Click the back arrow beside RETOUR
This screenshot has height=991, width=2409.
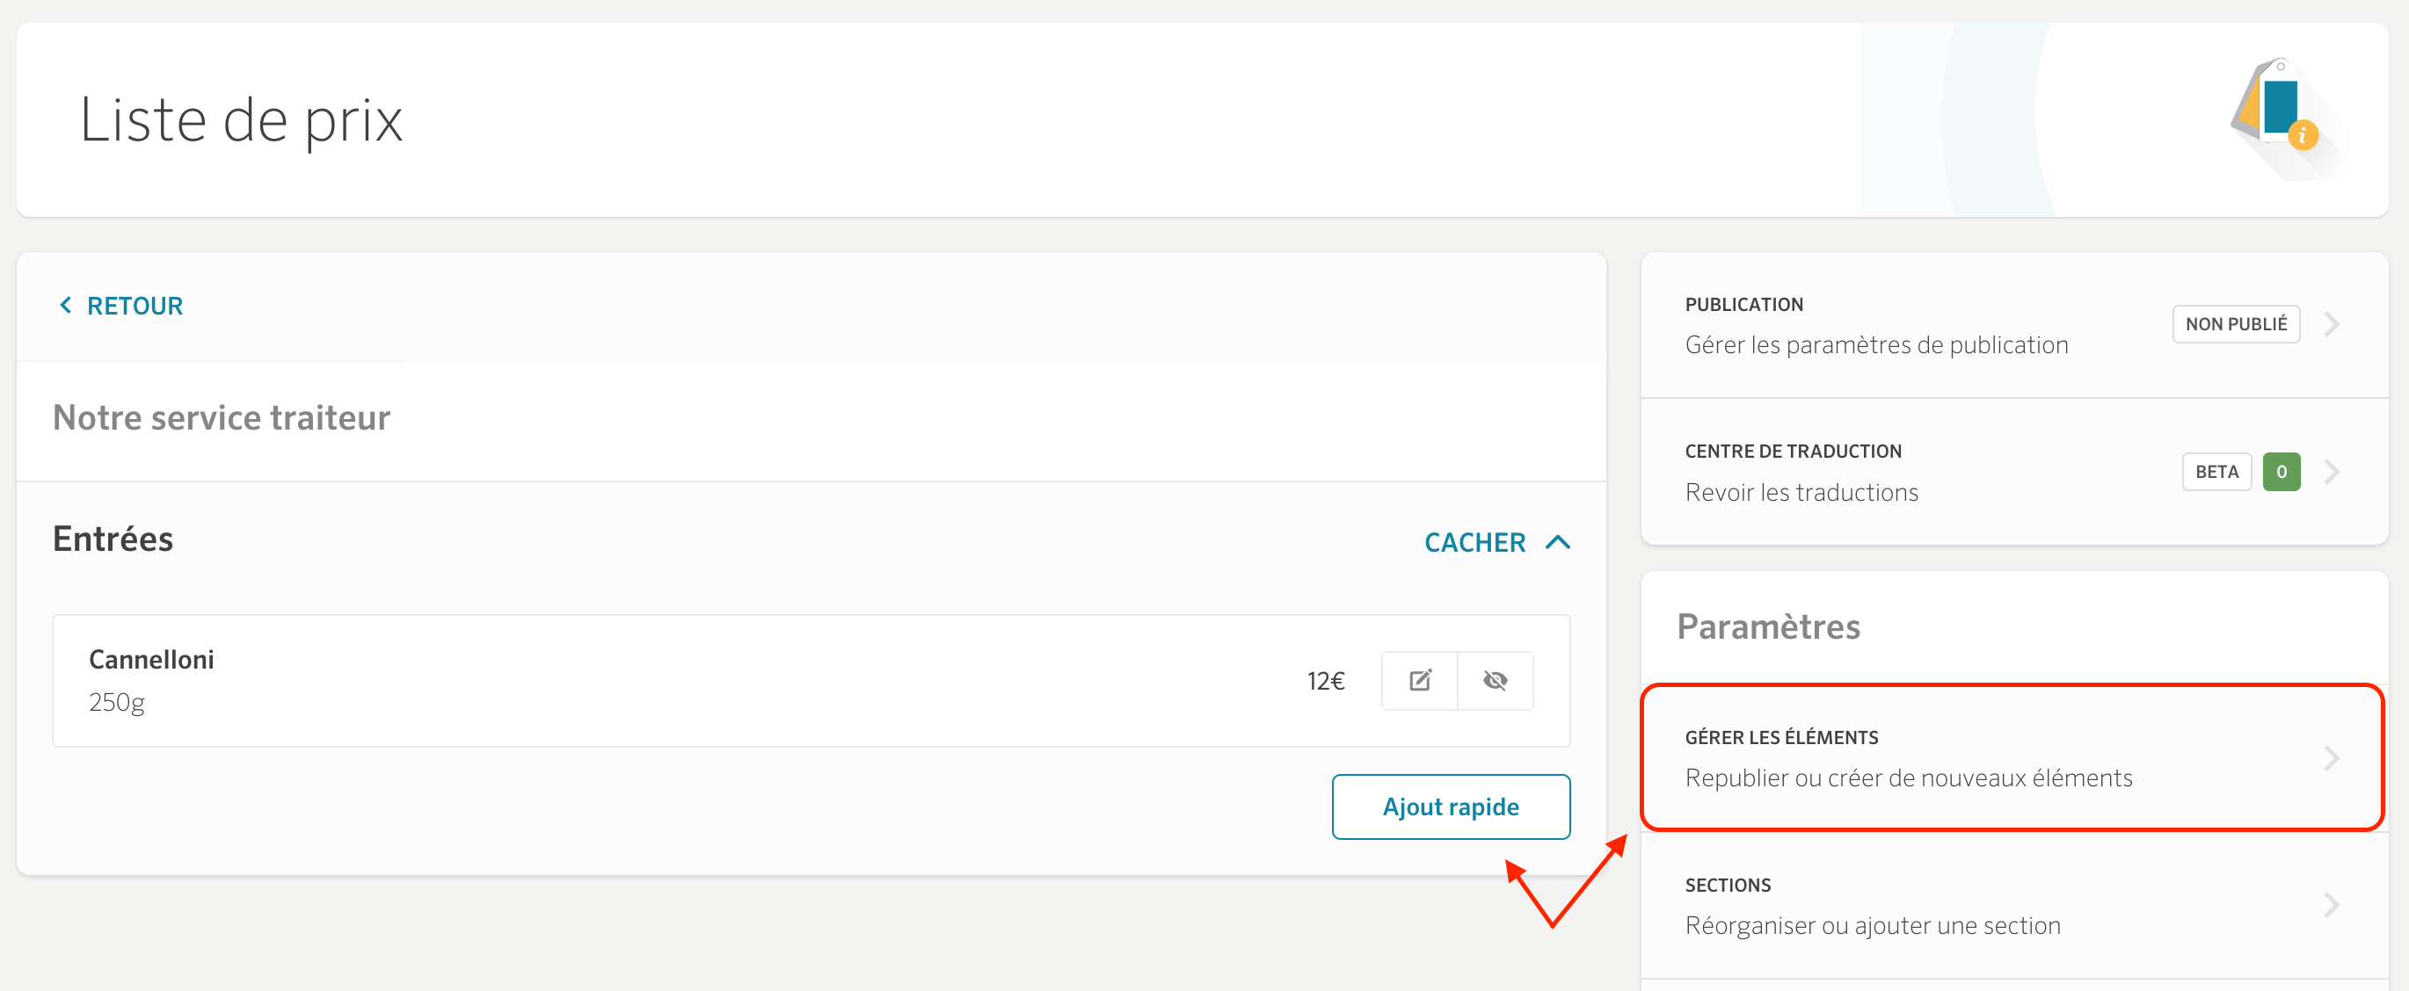pyautogui.click(x=65, y=306)
